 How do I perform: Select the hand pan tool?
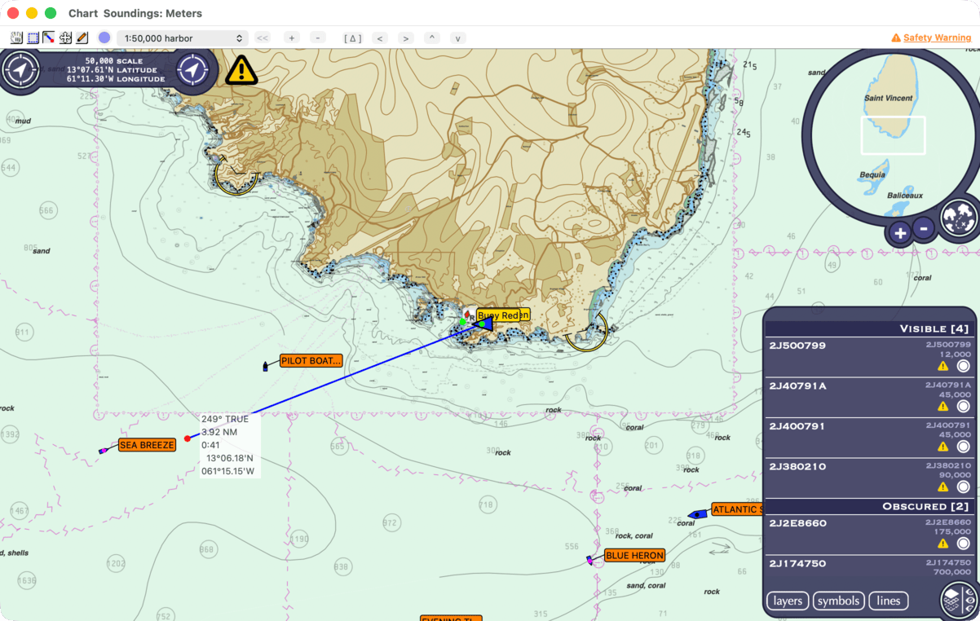[x=16, y=37]
